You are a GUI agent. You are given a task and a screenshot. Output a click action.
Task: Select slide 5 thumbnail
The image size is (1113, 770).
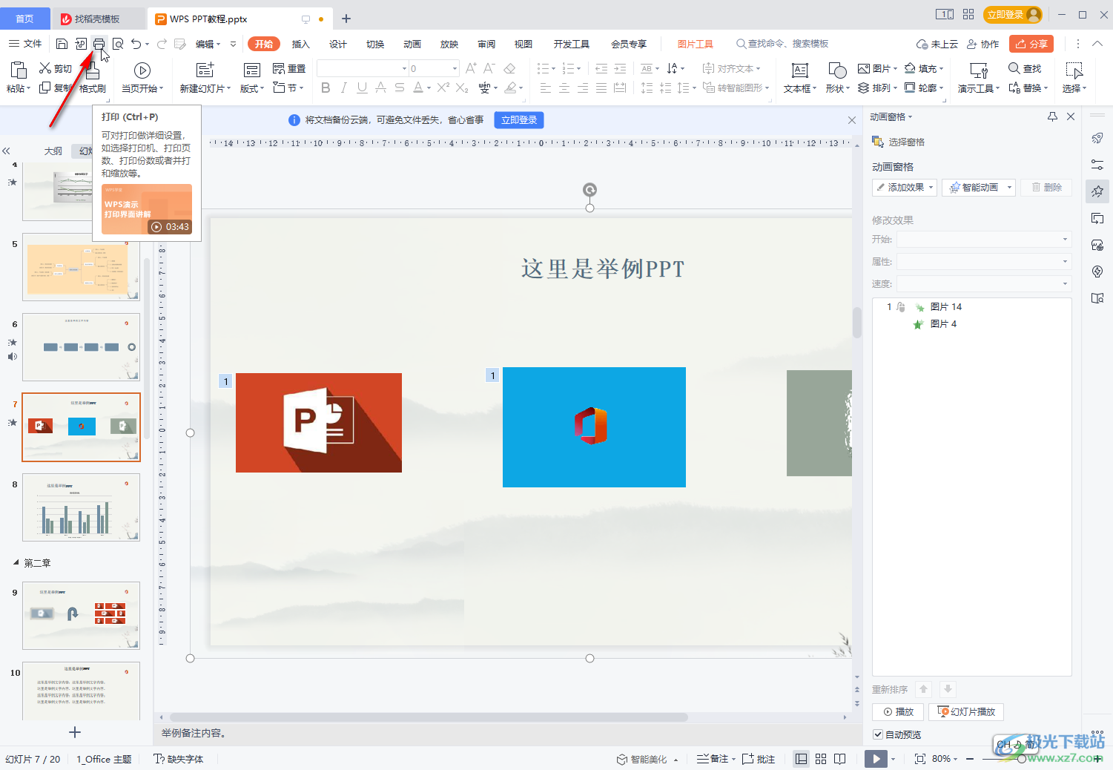click(82, 267)
